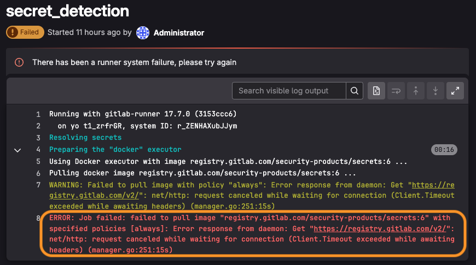476x265 pixels.
Task: Click the runner failure alert icon
Action: pos(19,62)
